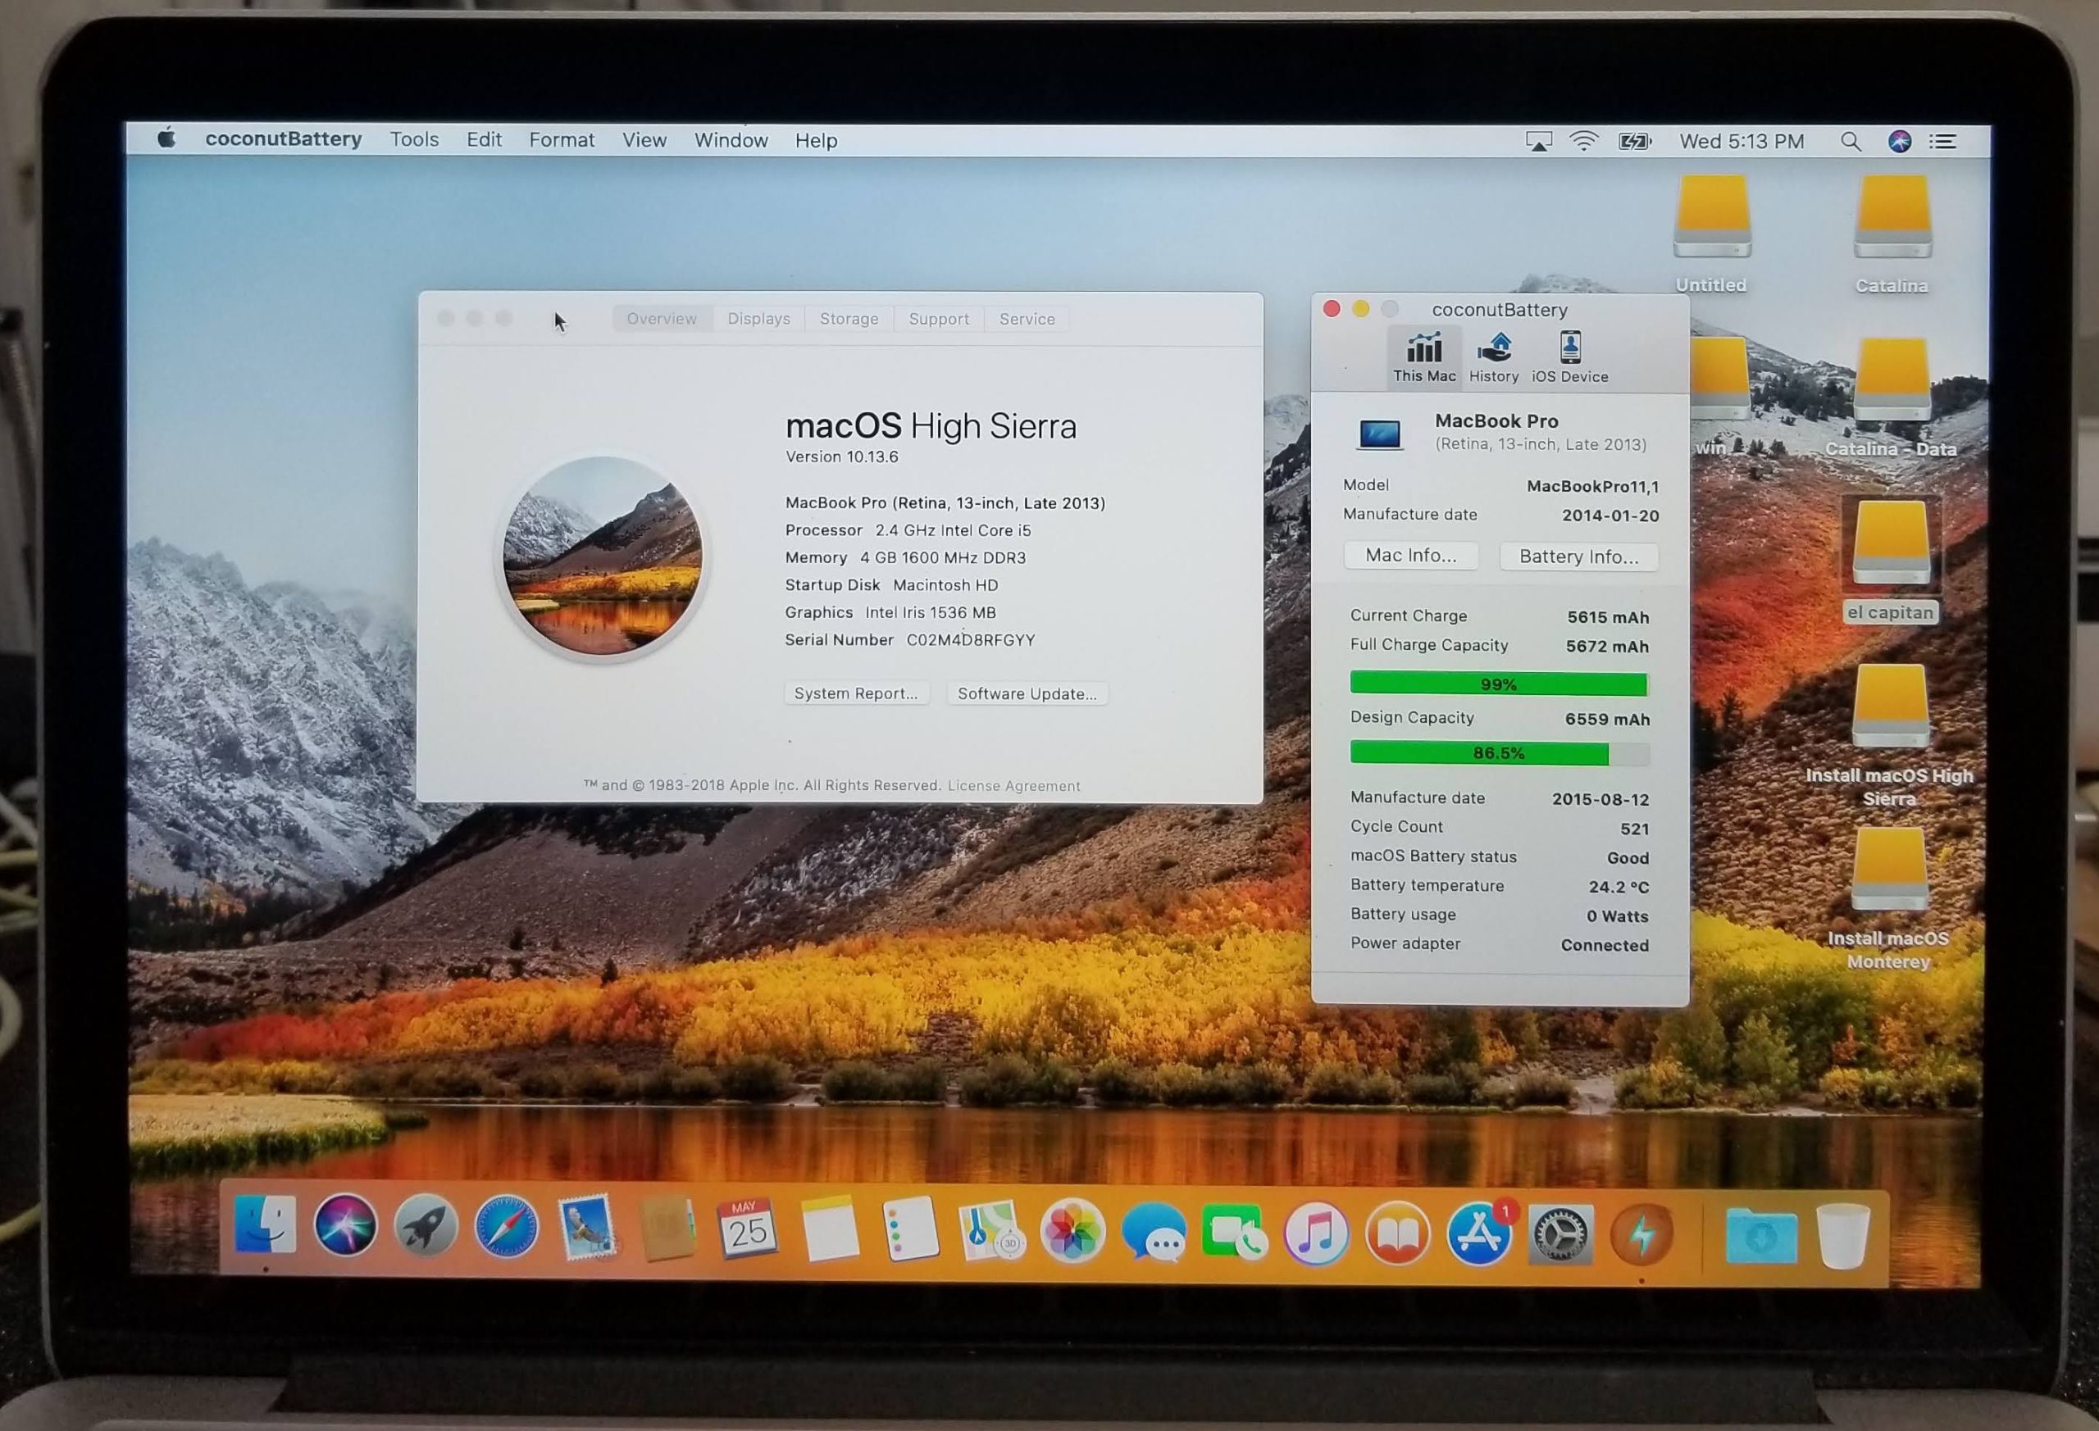Screen dimensions: 2099x1431
Task: Click the Battery Info... button
Action: (1578, 556)
